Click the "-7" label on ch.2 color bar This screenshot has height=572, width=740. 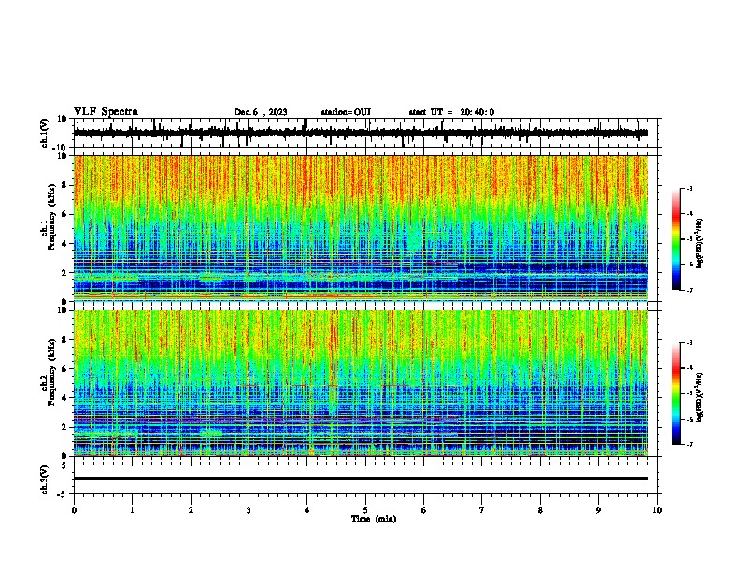pos(690,444)
